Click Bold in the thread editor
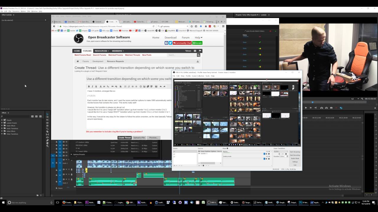Screen dimensions: 378x212 click(x=89, y=86)
